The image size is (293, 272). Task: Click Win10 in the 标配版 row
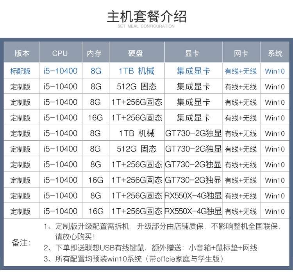[x=275, y=71]
